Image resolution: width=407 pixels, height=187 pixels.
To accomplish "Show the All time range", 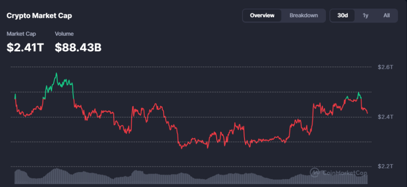I will 386,16.
